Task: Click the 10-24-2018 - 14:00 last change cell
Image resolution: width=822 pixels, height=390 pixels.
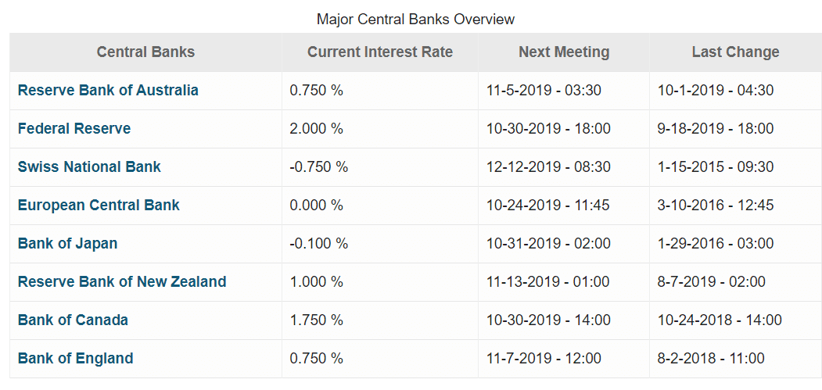Action: tap(720, 320)
